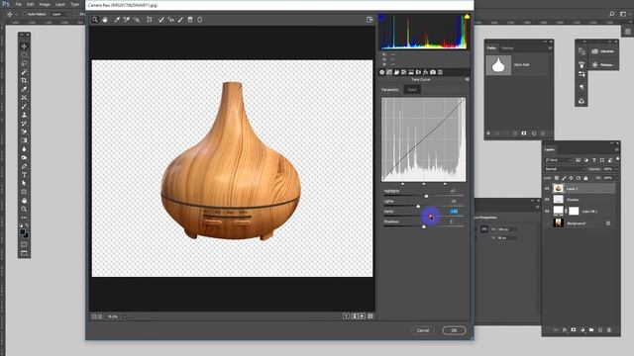Open the Effects fx panel icon

425,72
